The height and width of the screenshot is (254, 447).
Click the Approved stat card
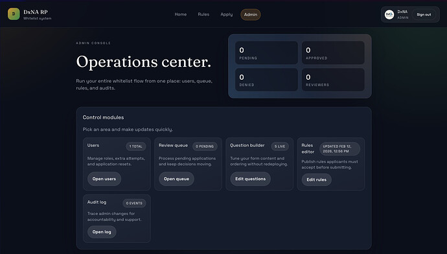[x=333, y=52]
